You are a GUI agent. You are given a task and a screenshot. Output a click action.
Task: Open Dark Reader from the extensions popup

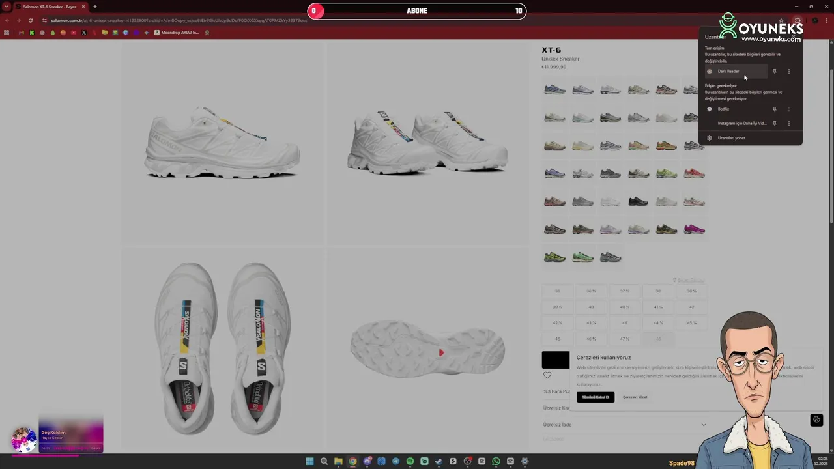[x=736, y=72]
